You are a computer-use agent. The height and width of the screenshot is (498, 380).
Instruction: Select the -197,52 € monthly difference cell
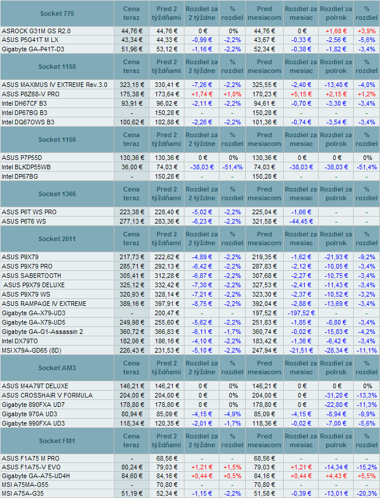point(301,313)
